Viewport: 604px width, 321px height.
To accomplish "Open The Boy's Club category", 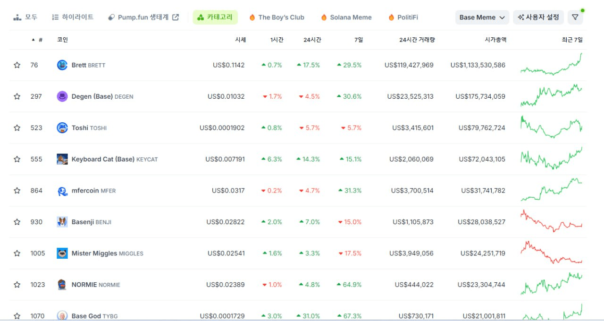I will point(277,17).
